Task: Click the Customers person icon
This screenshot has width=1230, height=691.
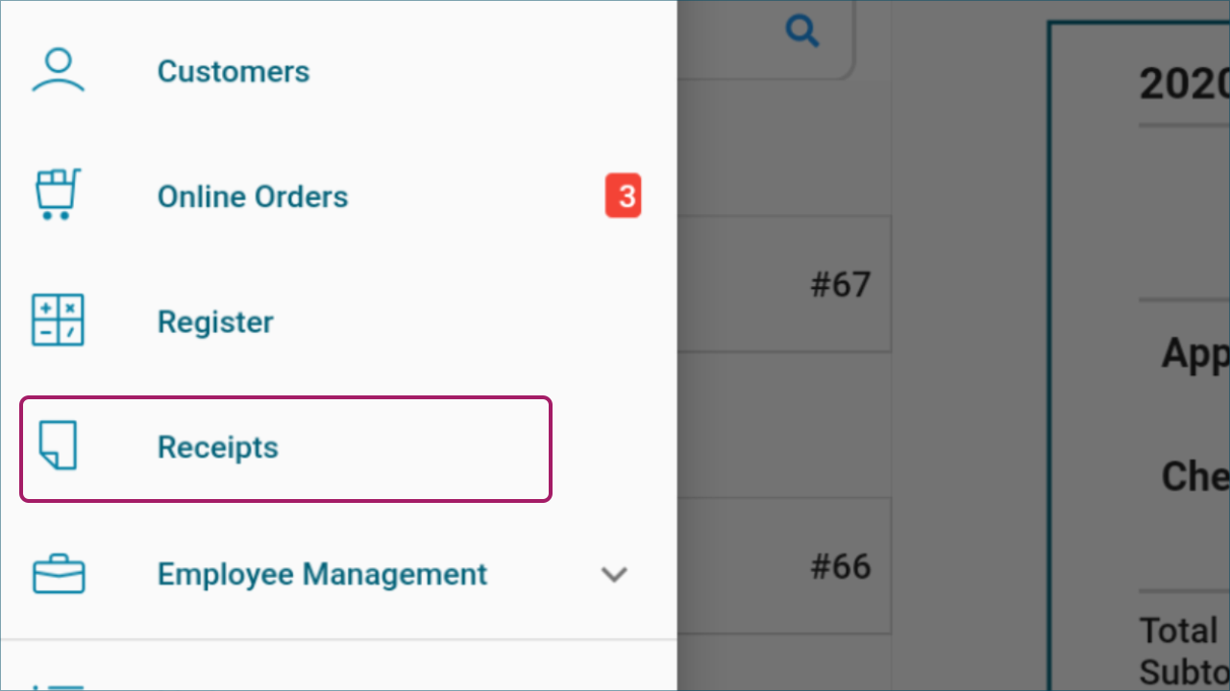Action: tap(59, 71)
